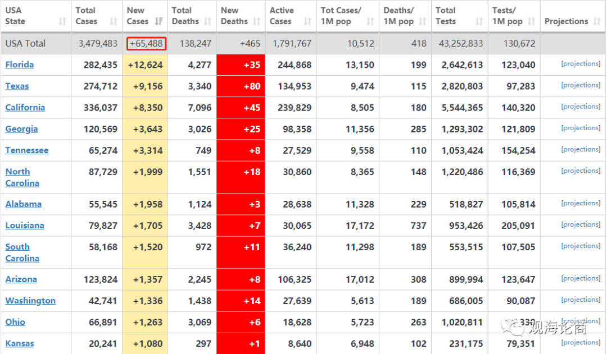Sort by Total Tests column arrows
The width and height of the screenshot is (607, 354).
[x=479, y=22]
